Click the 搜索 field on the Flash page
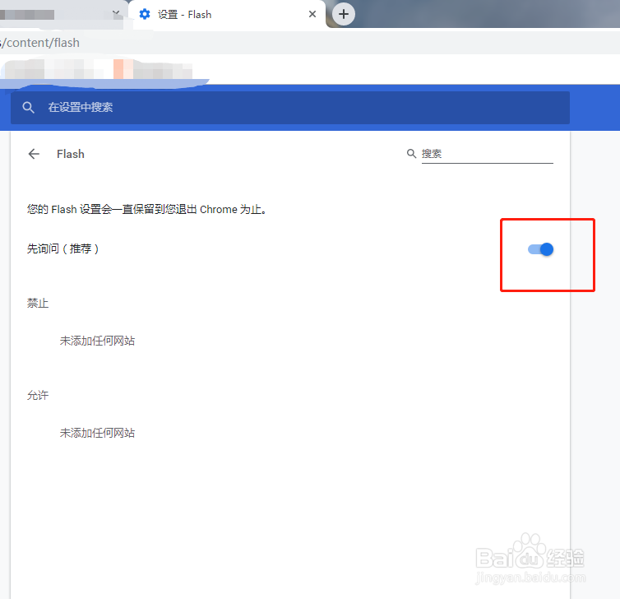 coord(487,154)
